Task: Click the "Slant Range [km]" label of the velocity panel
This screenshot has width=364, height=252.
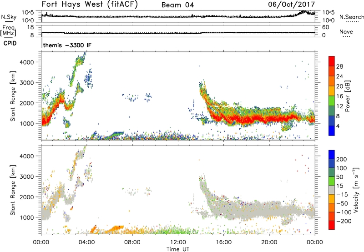Action: tap(13, 190)
